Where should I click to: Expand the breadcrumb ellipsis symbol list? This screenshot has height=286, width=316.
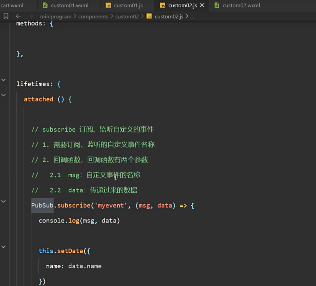click(x=192, y=17)
